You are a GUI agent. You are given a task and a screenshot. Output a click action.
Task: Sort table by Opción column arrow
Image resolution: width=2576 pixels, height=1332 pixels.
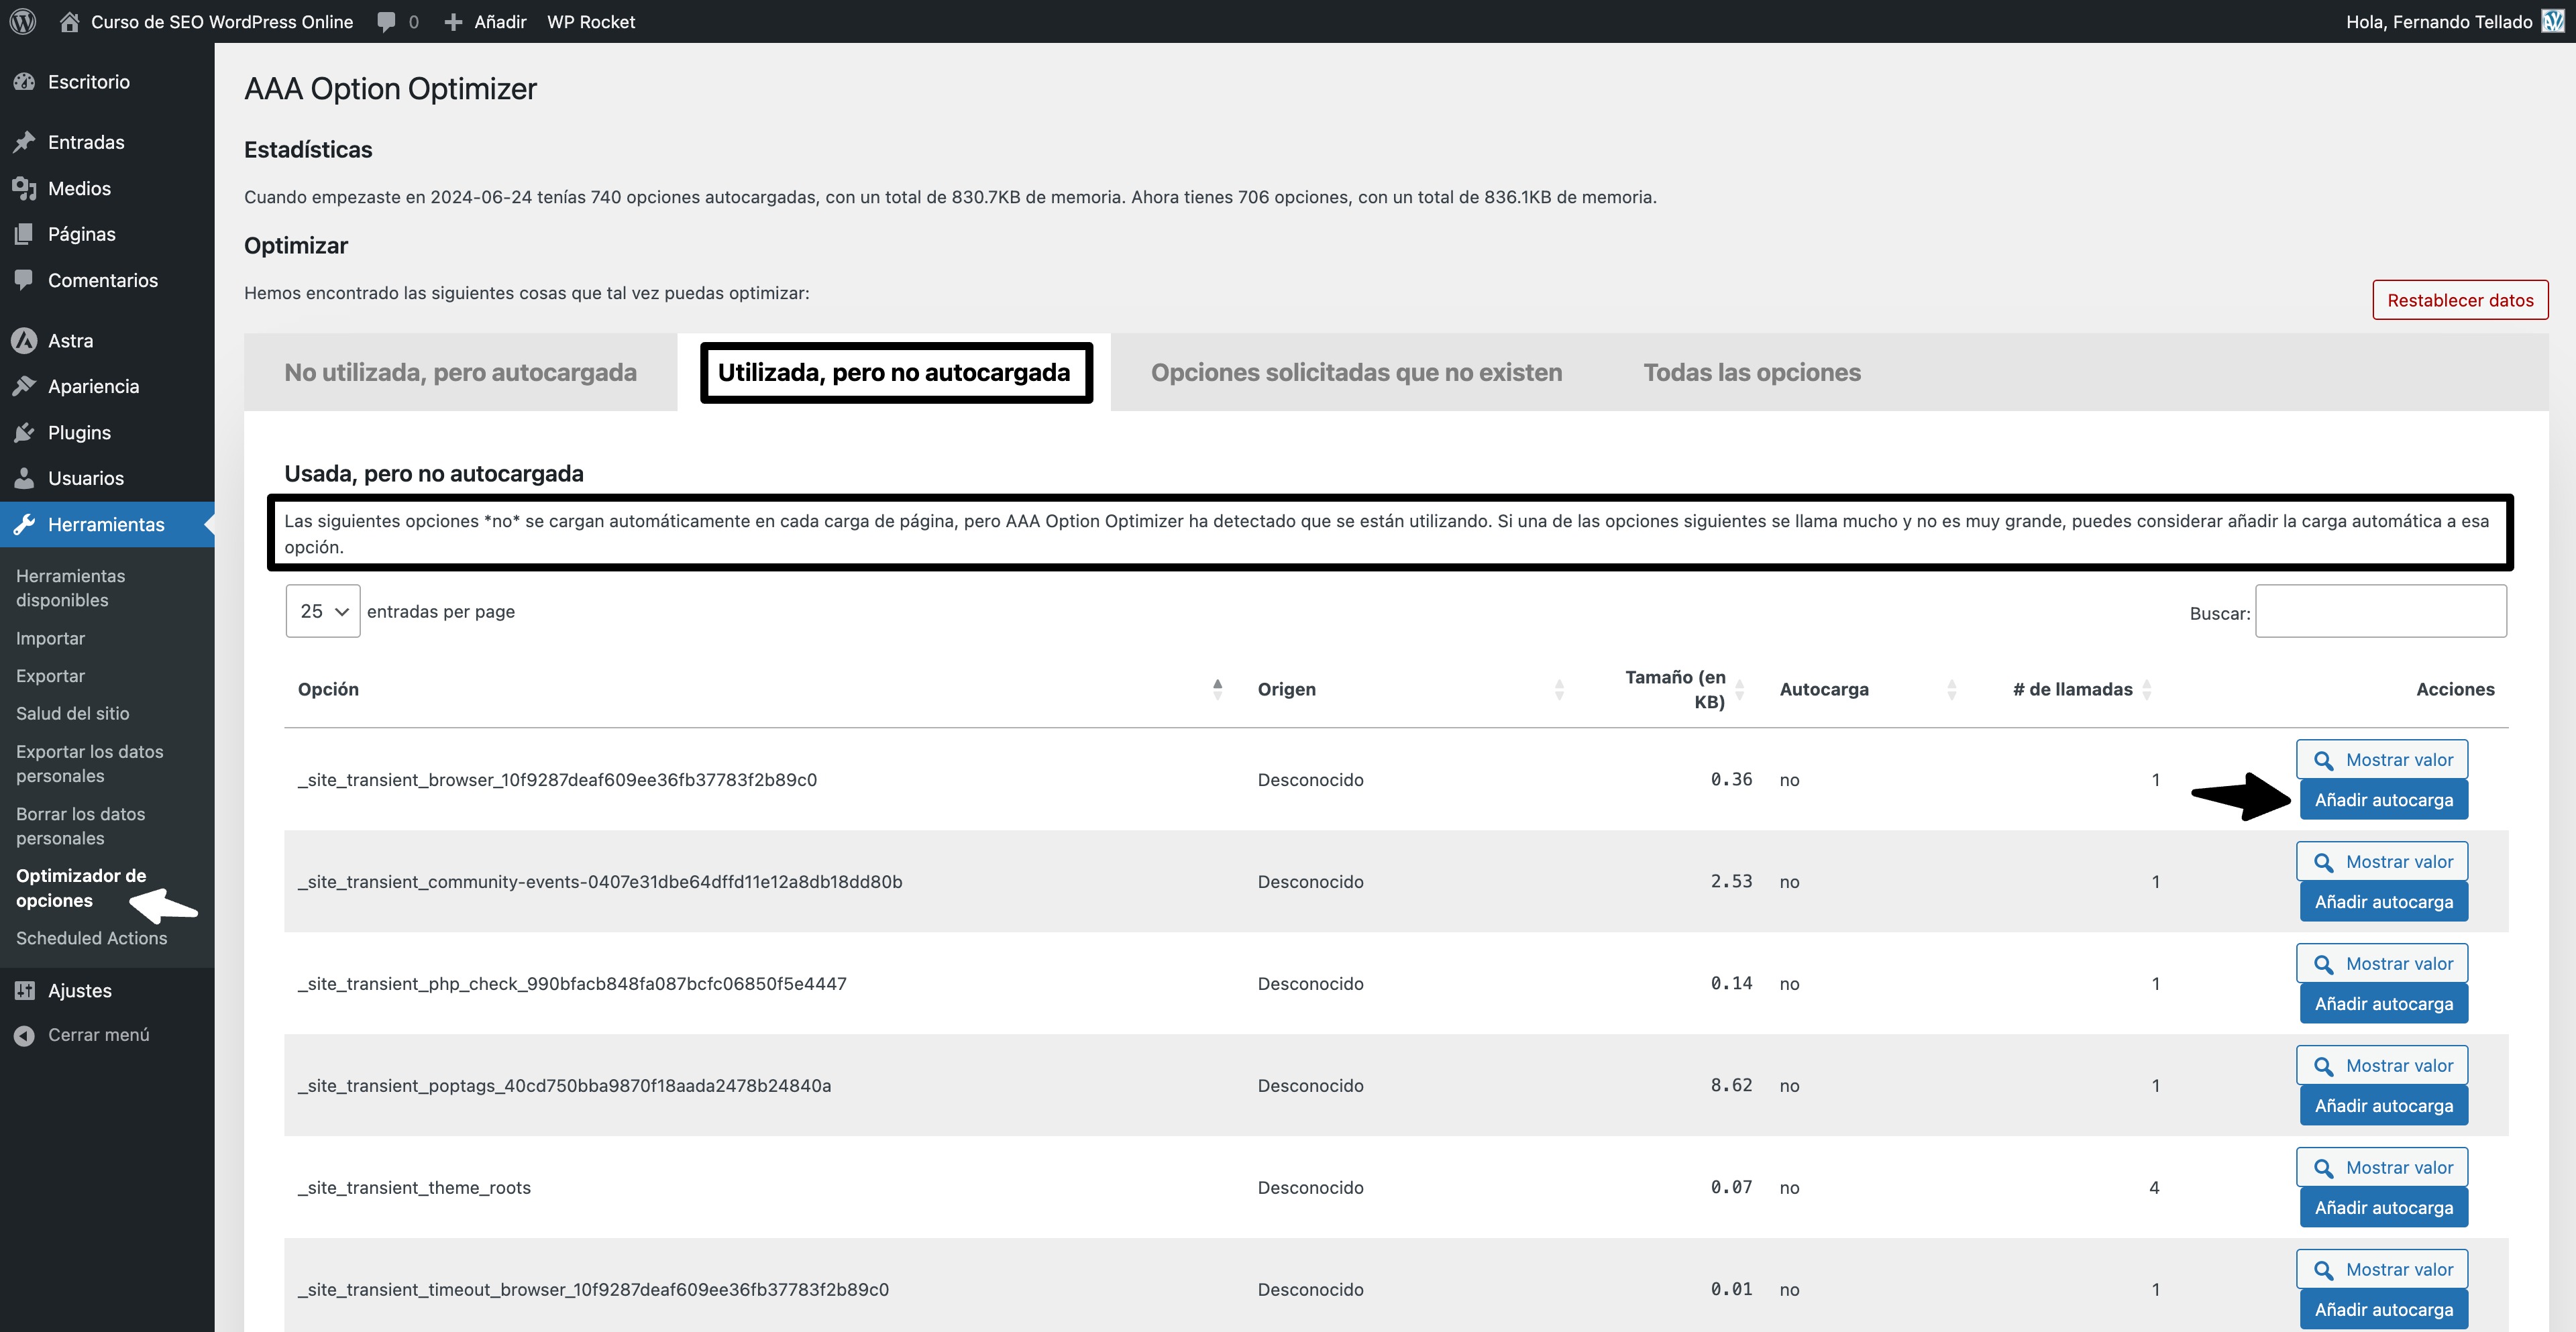[1217, 689]
